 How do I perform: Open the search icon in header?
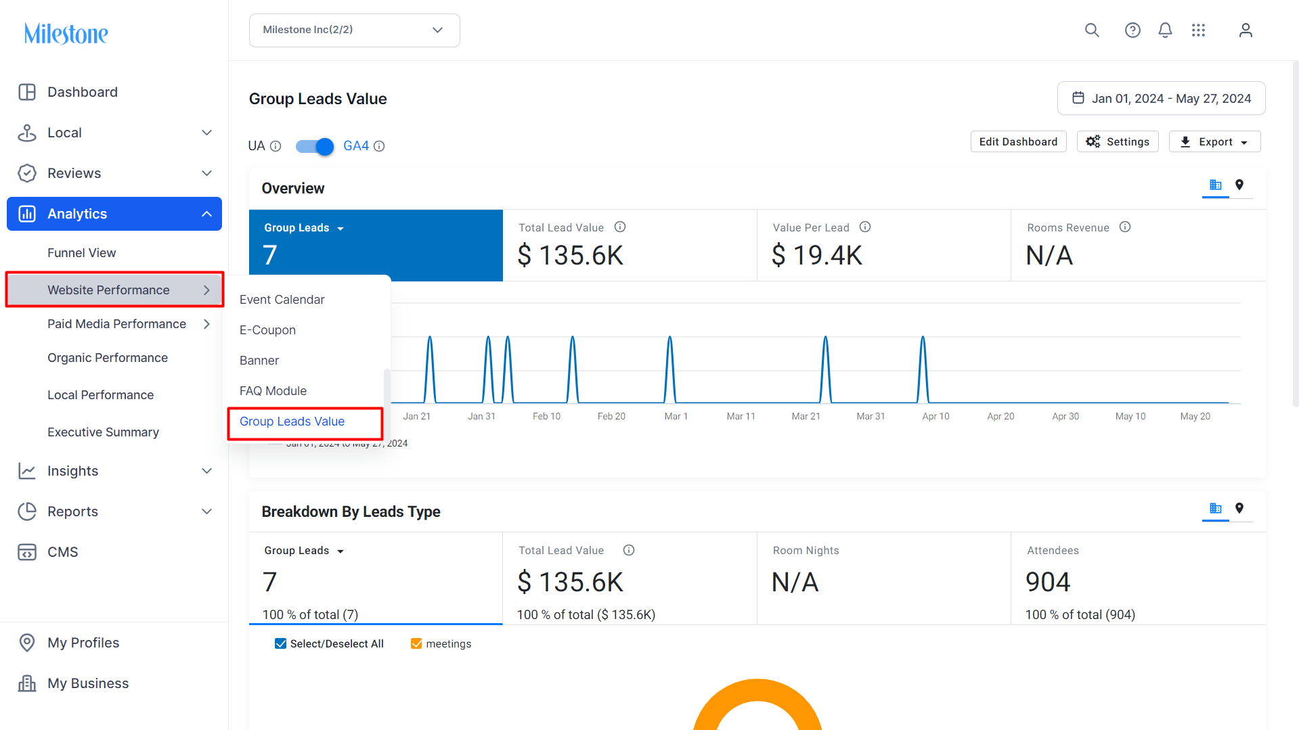click(x=1092, y=30)
